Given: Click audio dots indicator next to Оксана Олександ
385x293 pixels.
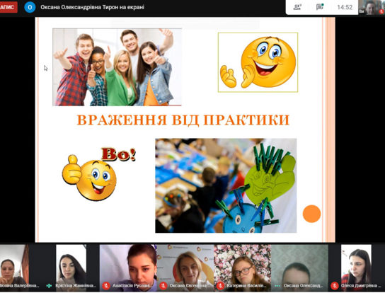Looking at the screenshot, I should pyautogui.click(x=277, y=286).
